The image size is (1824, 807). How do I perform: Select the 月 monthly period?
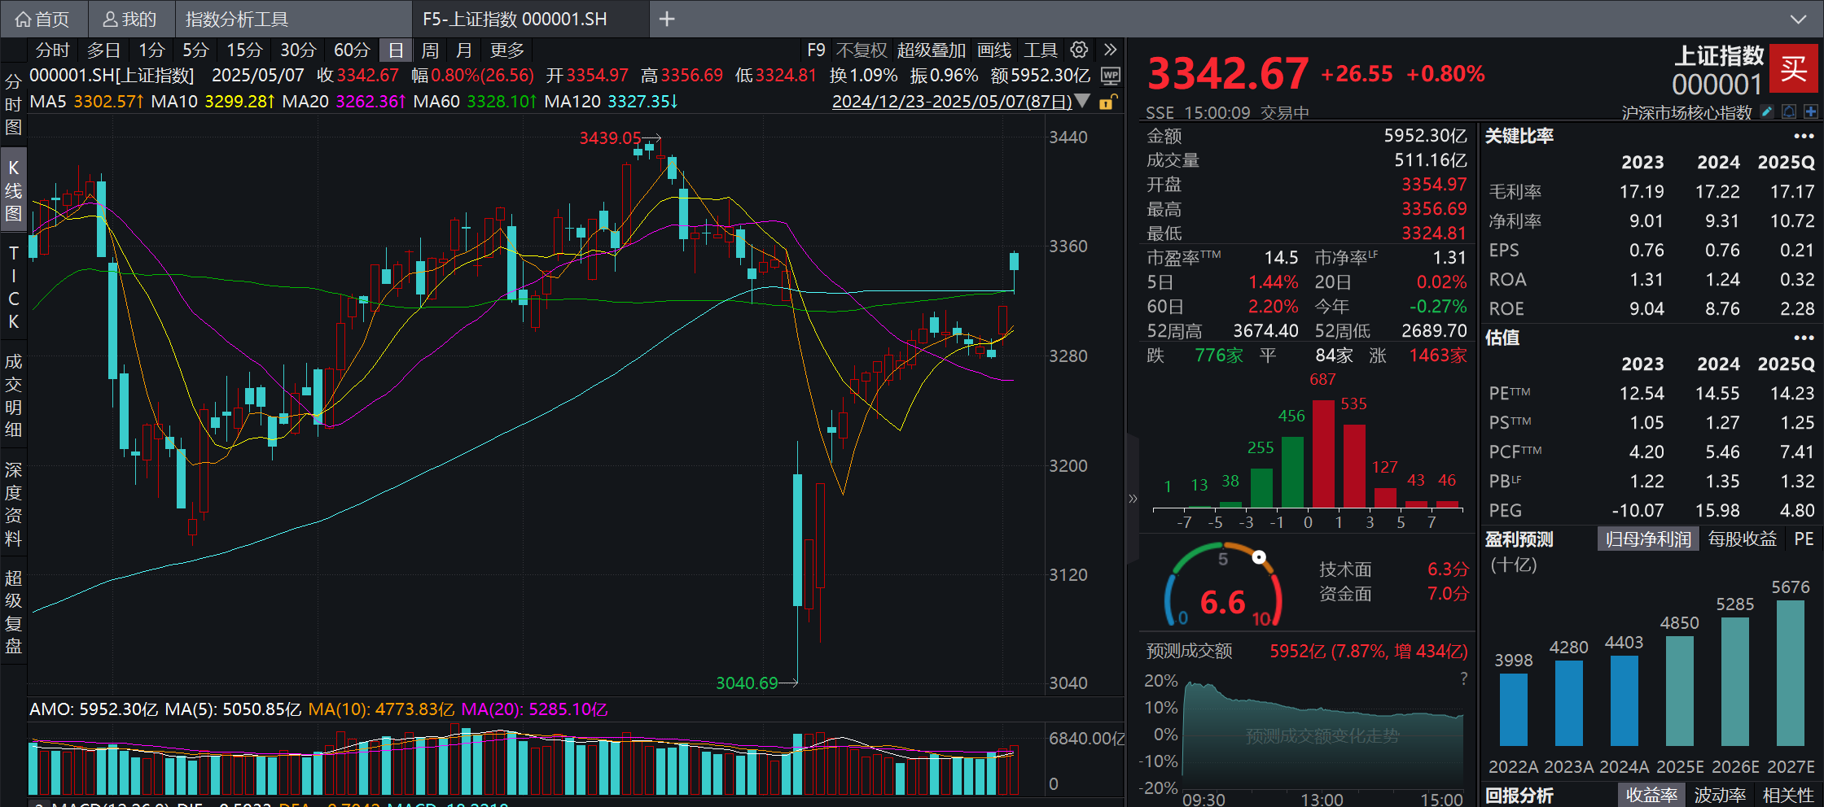(464, 50)
